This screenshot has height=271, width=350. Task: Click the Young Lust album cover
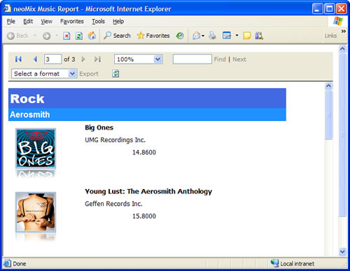point(36,212)
